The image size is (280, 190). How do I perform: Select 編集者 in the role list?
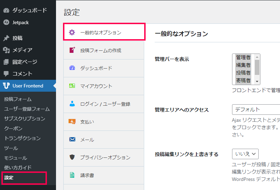[x=243, y=65]
